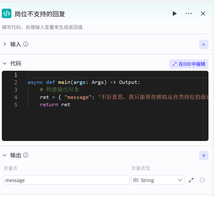Expand the 输入 section

[x=5, y=44]
